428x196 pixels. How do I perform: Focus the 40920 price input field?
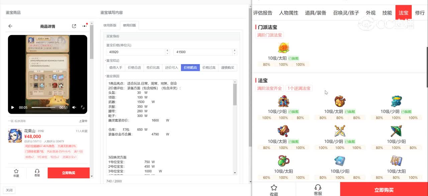click(x=136, y=52)
